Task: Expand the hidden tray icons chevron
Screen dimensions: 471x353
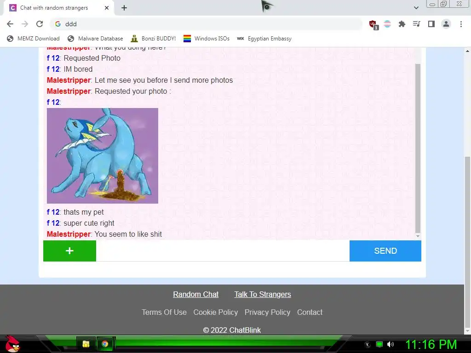Action: (x=368, y=345)
